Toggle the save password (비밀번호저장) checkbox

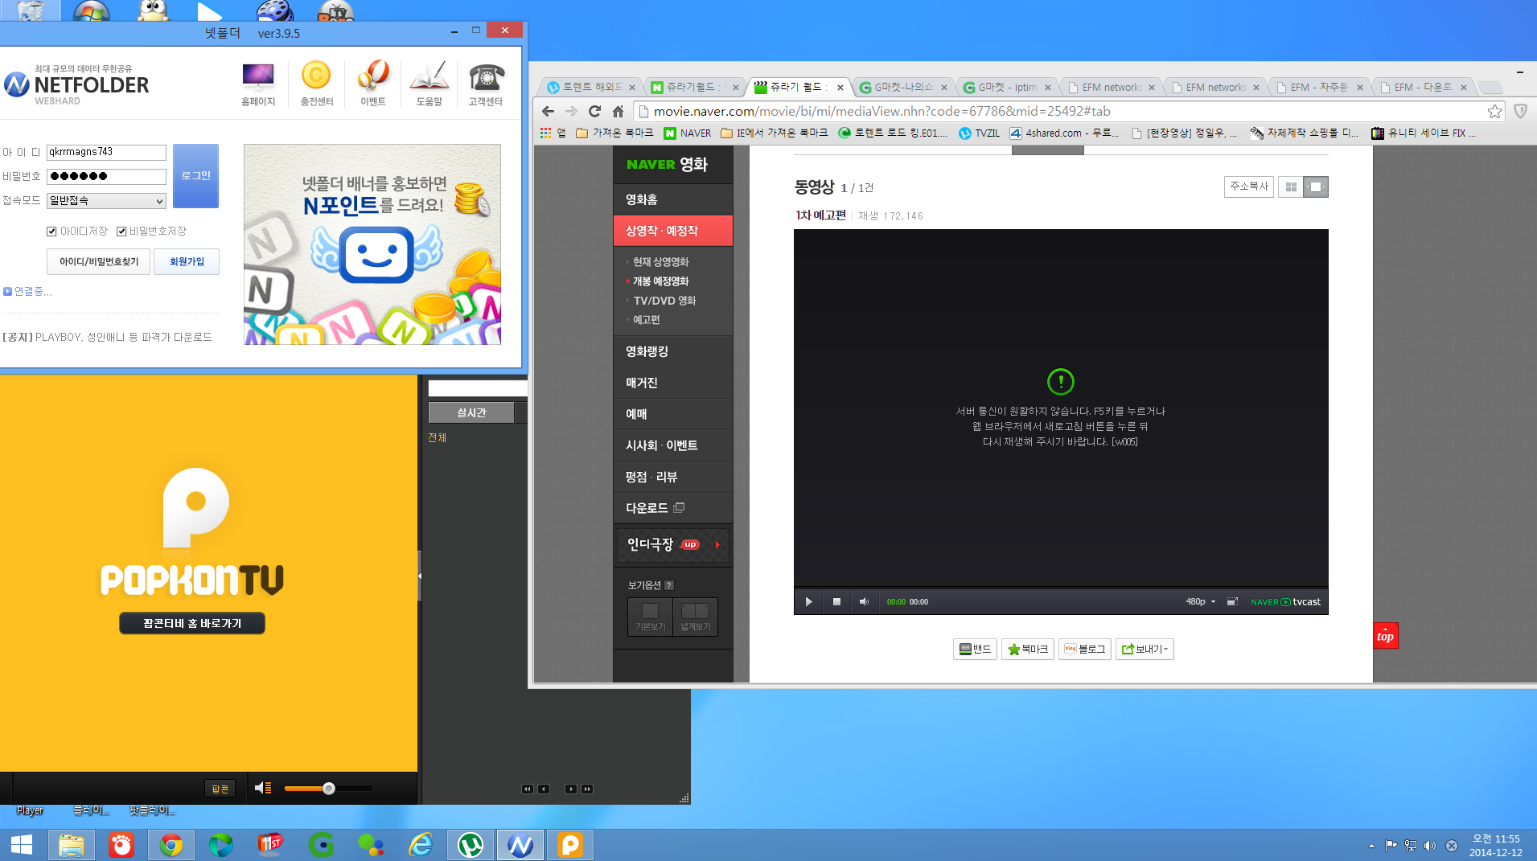tap(121, 232)
